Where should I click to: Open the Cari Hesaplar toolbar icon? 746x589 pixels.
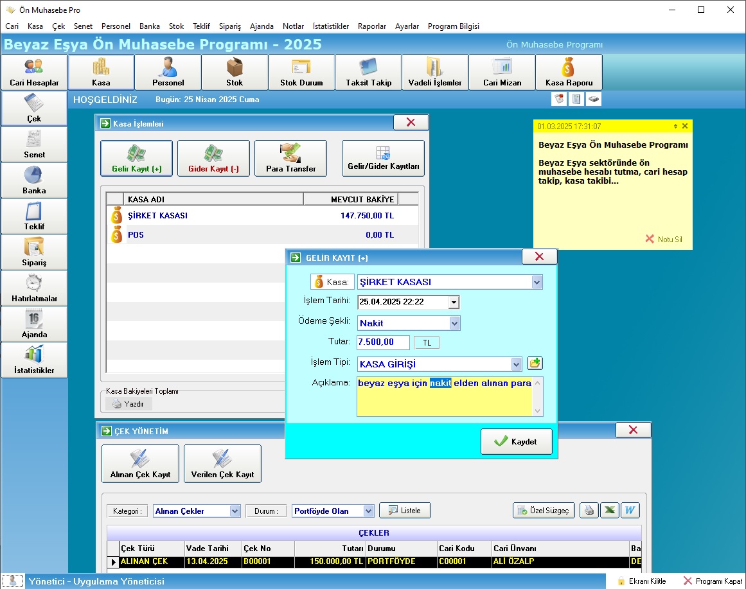[x=34, y=72]
